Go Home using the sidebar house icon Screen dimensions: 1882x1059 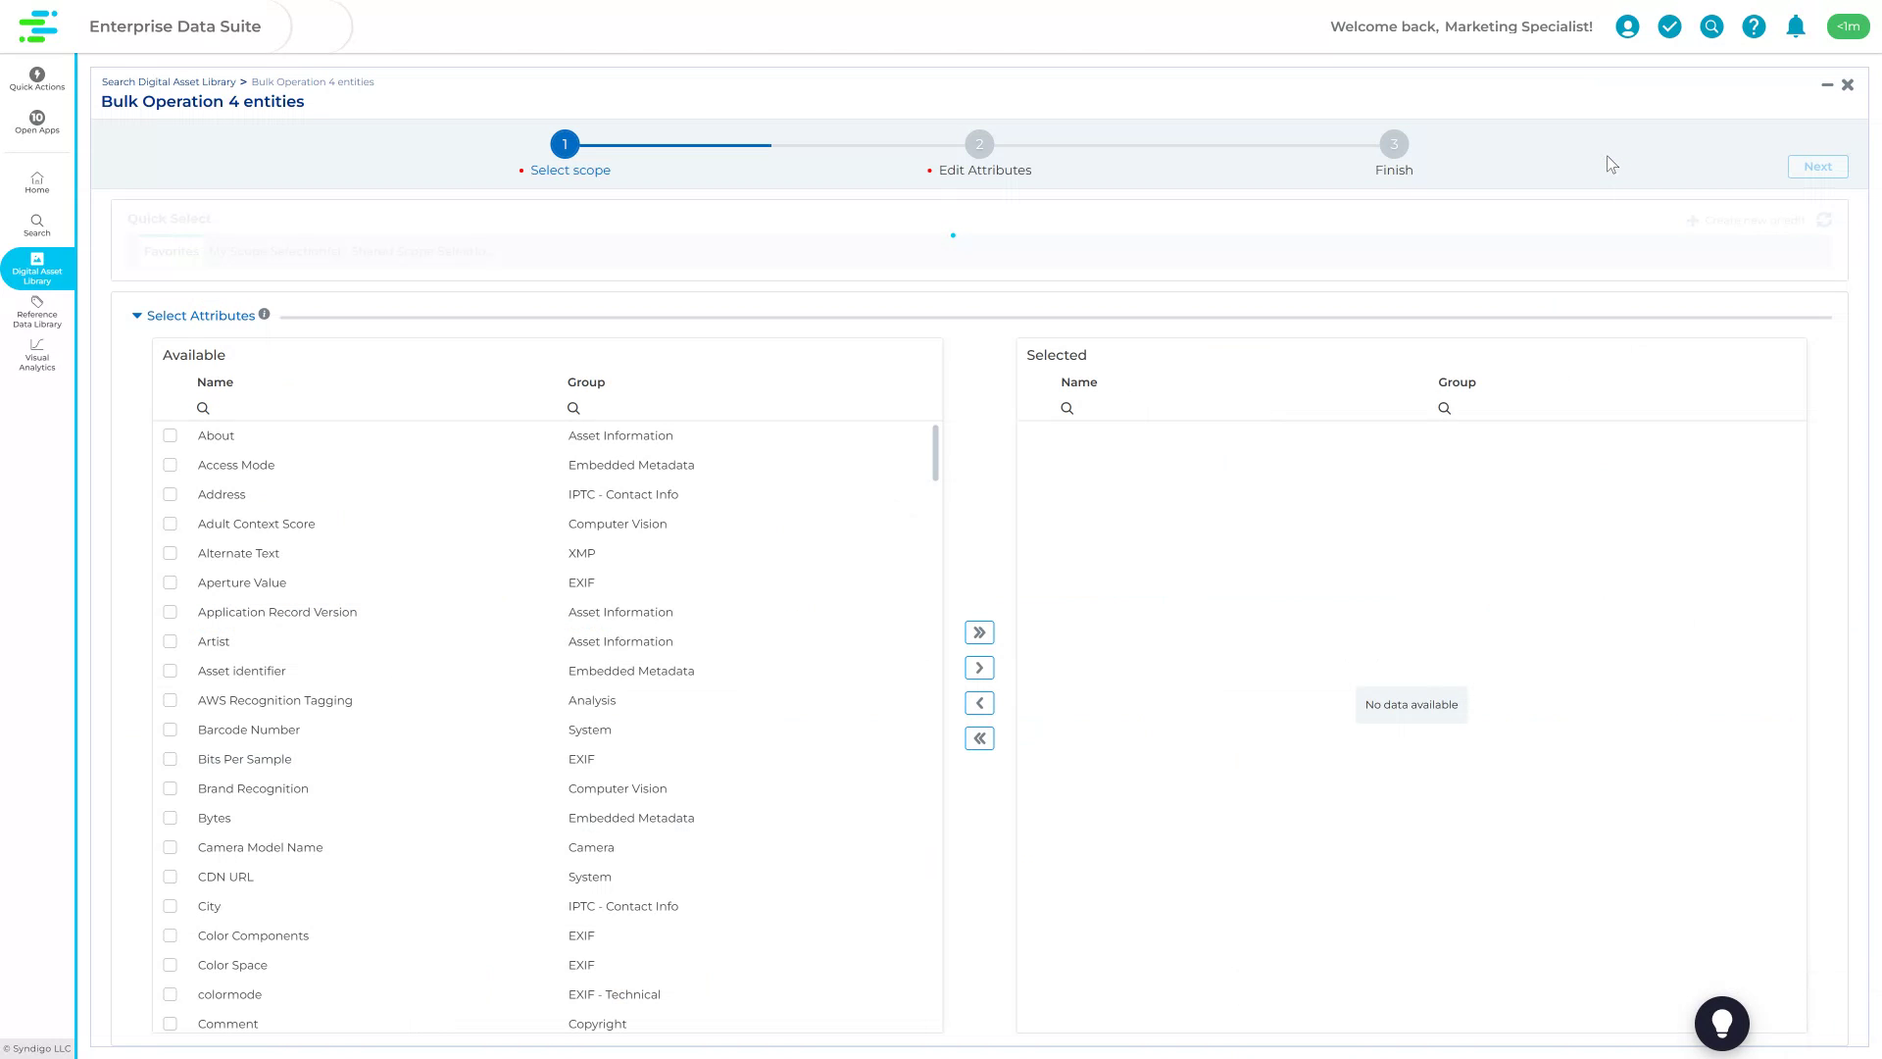pyautogui.click(x=36, y=182)
